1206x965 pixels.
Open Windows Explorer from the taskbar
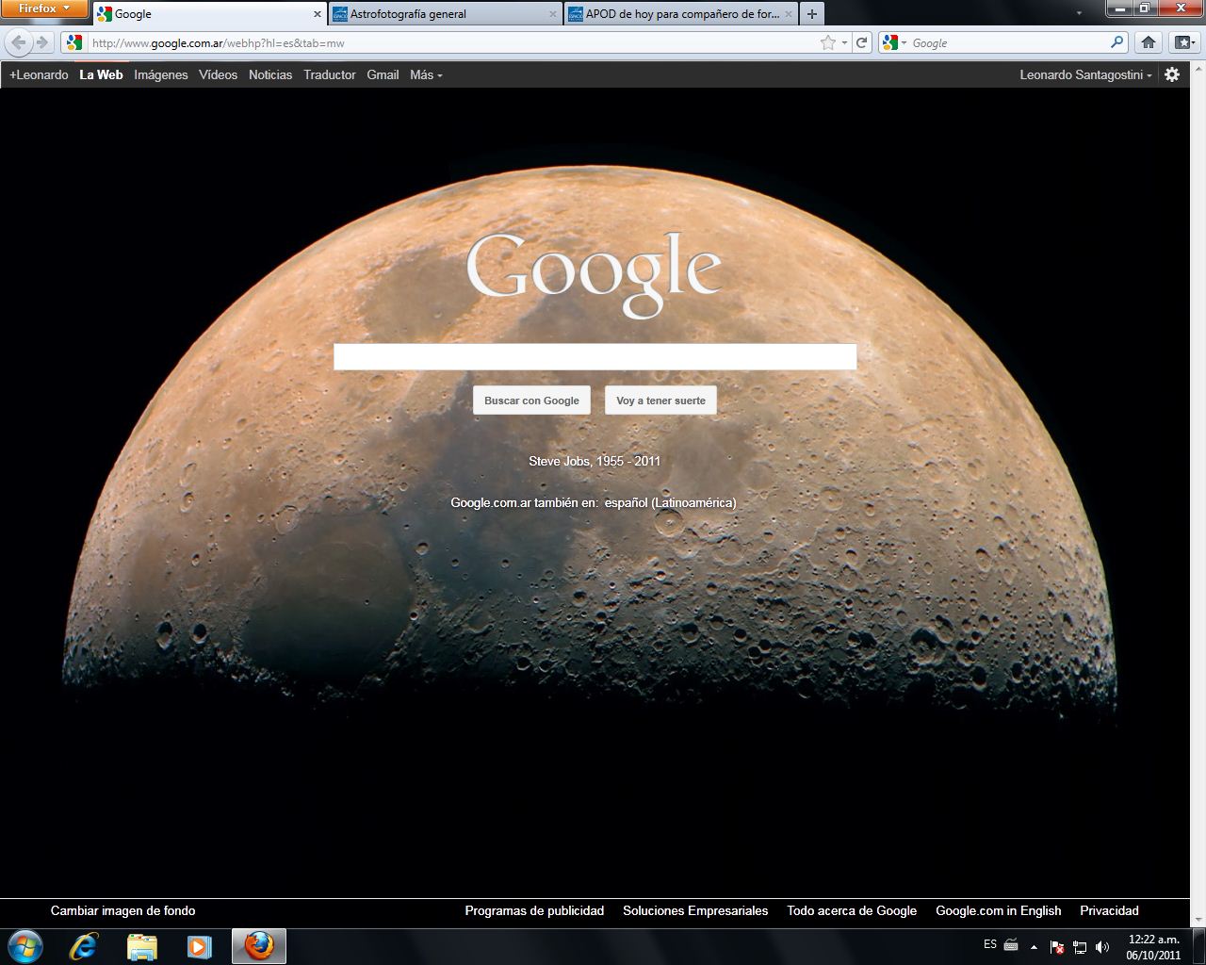(142, 946)
